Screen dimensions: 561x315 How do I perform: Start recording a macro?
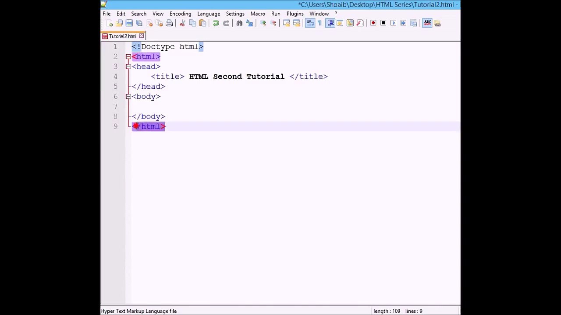[373, 23]
